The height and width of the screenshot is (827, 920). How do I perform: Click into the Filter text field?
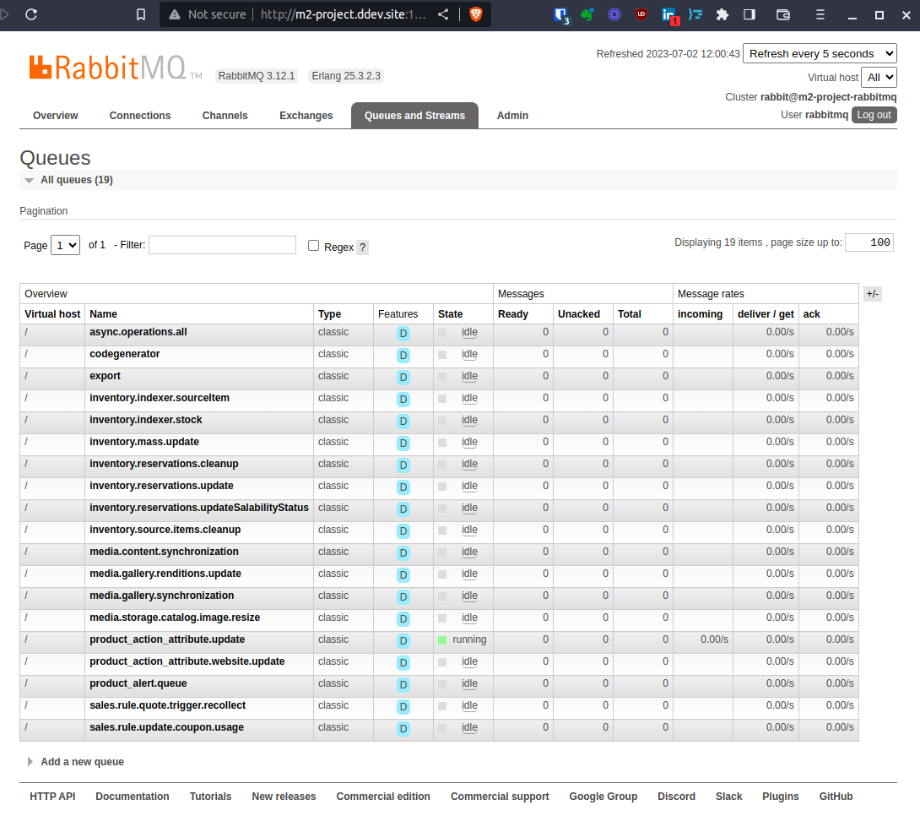[222, 245]
